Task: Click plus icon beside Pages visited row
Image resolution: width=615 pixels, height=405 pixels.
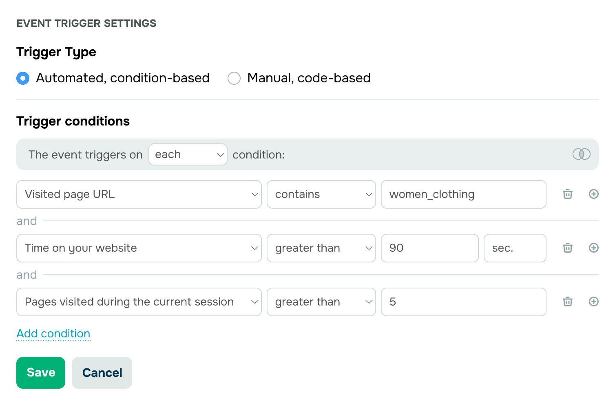Action: (x=594, y=302)
